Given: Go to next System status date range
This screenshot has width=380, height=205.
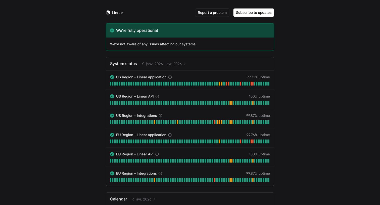Looking at the screenshot, I should 185,64.
